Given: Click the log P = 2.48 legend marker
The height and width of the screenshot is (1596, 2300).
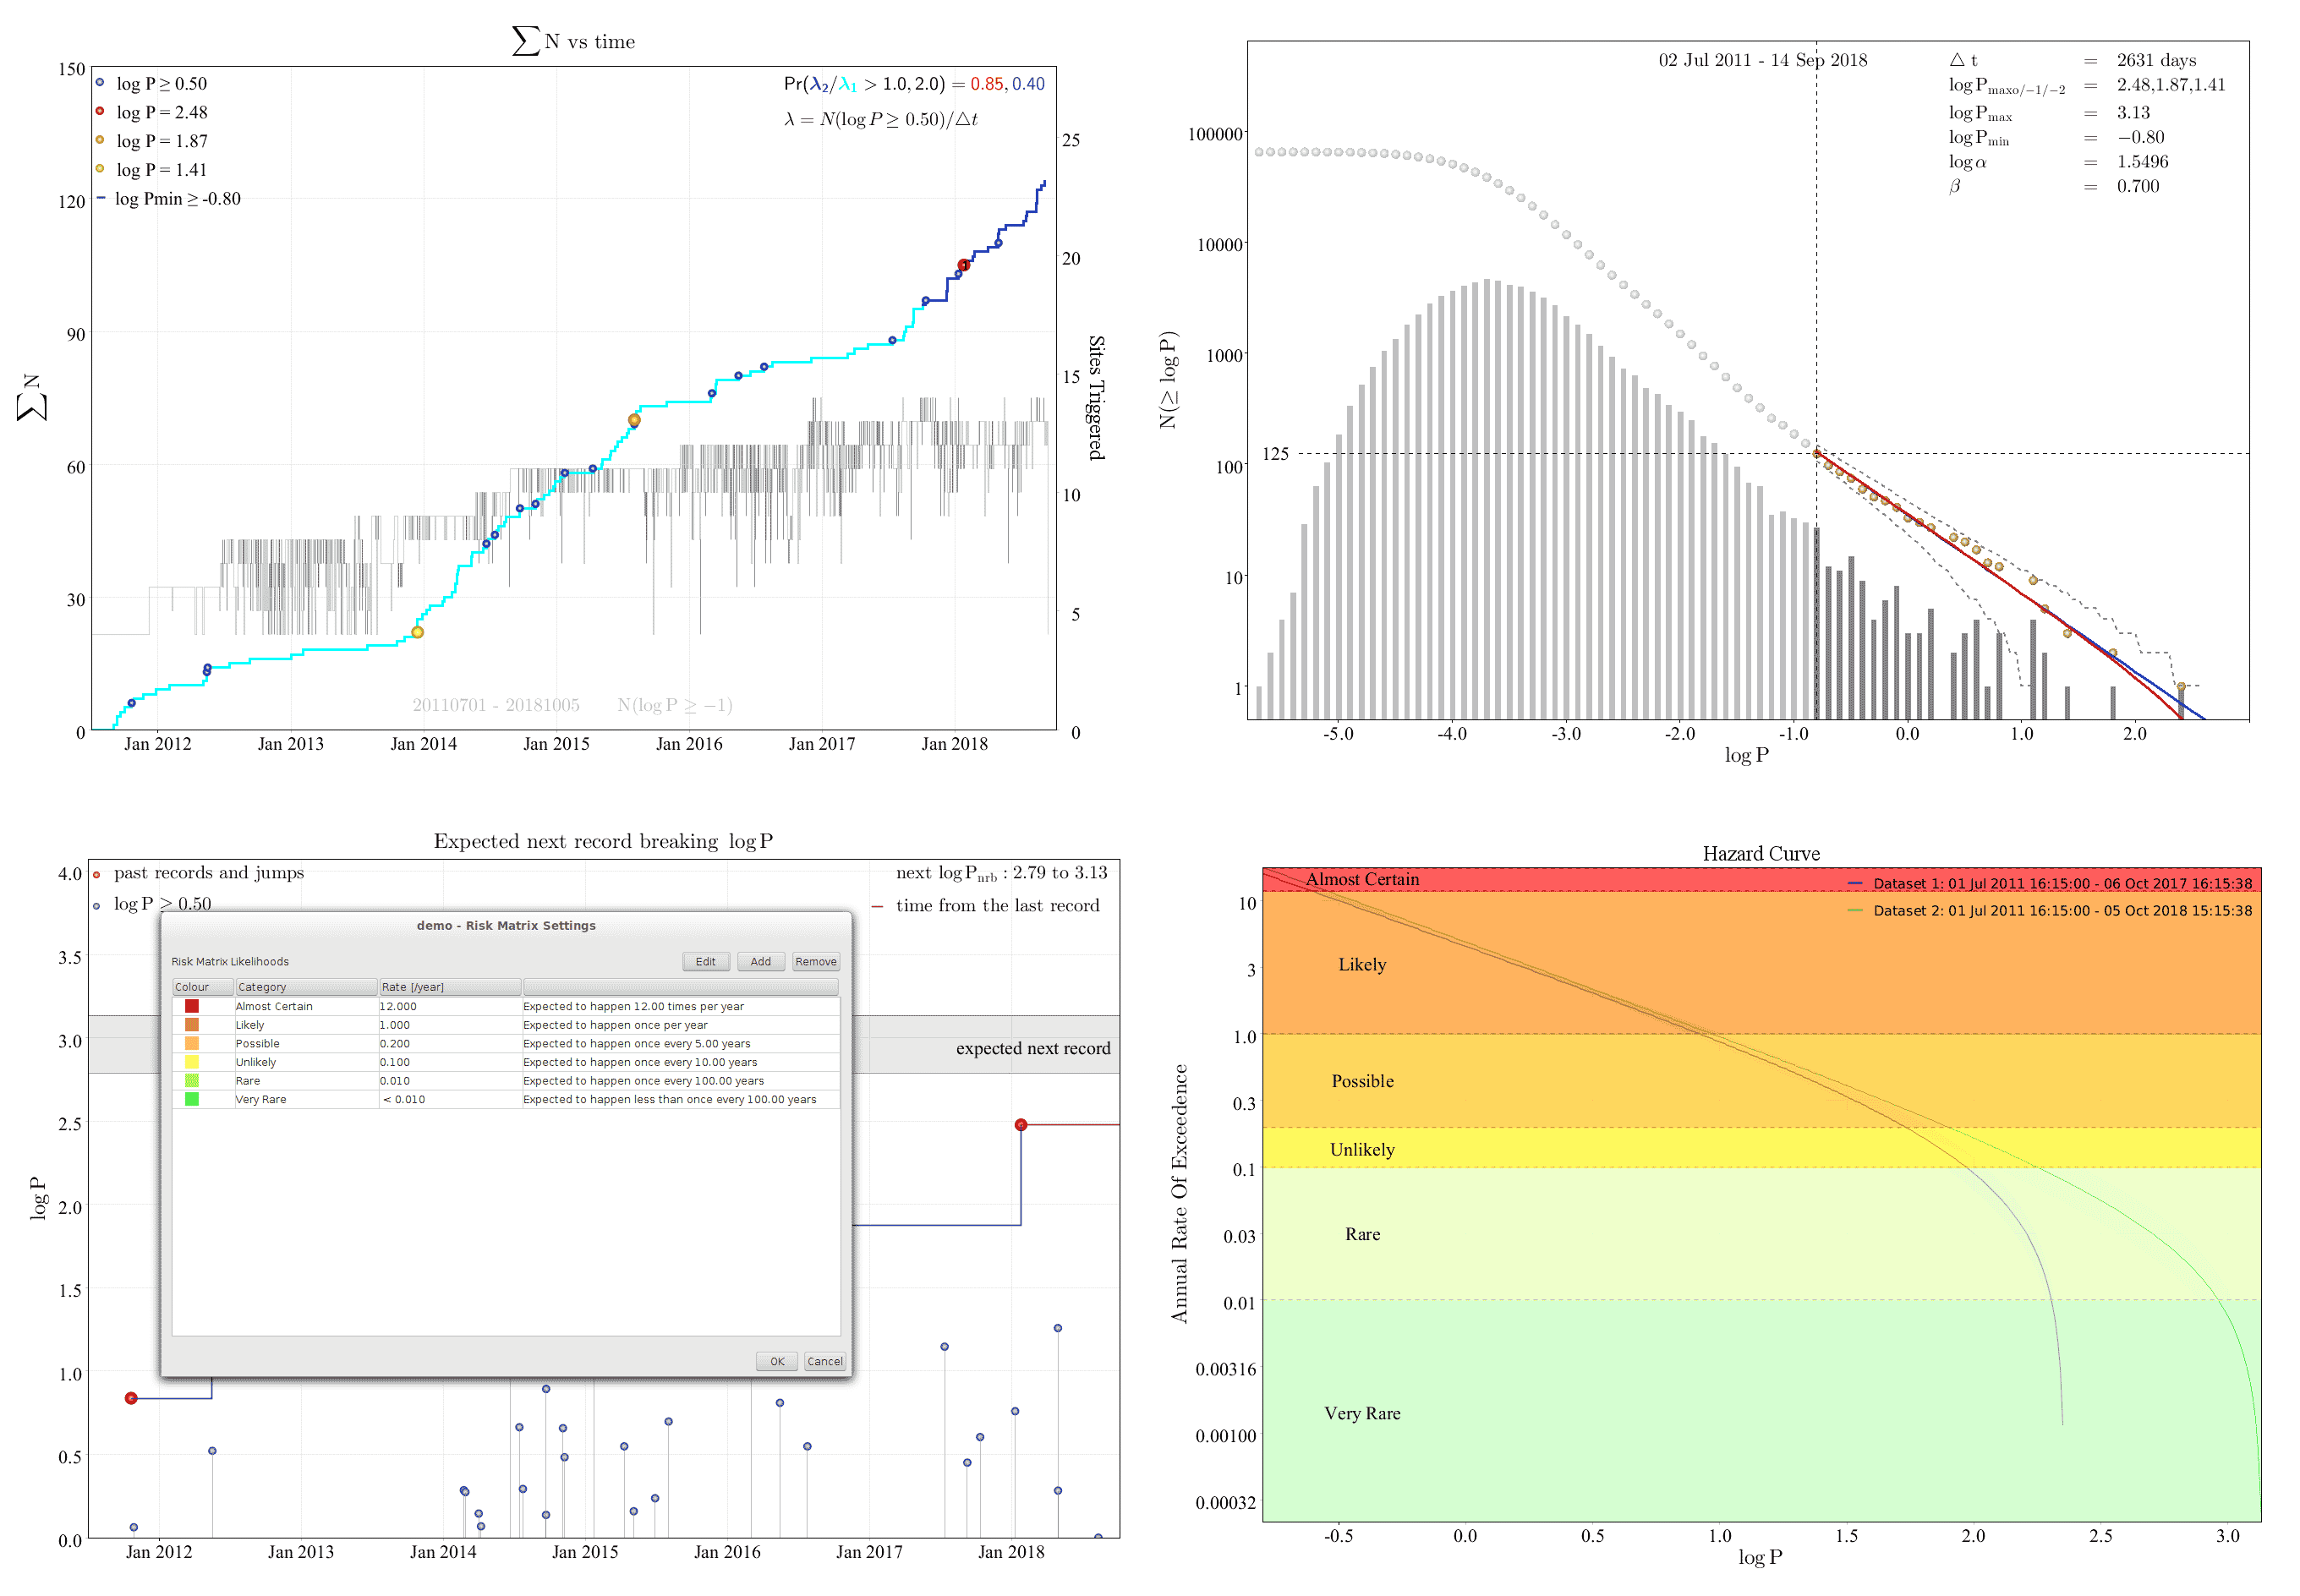Looking at the screenshot, I should 100,111.
